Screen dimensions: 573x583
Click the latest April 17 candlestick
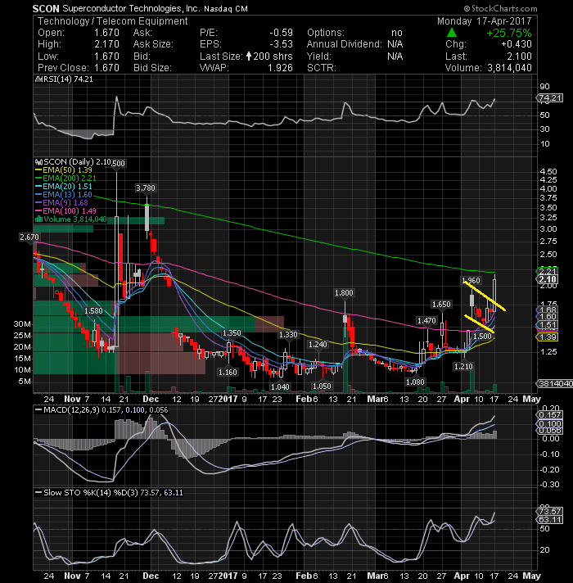[494, 296]
